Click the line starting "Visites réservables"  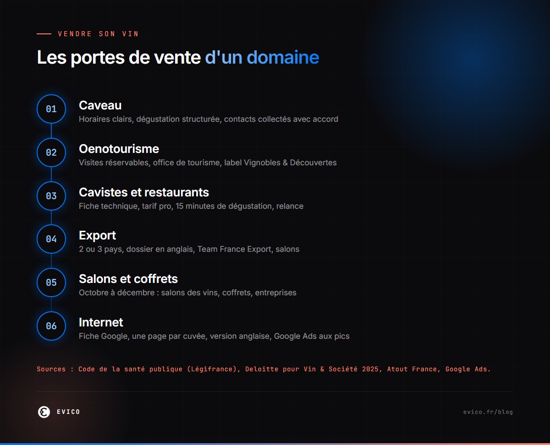click(x=208, y=163)
